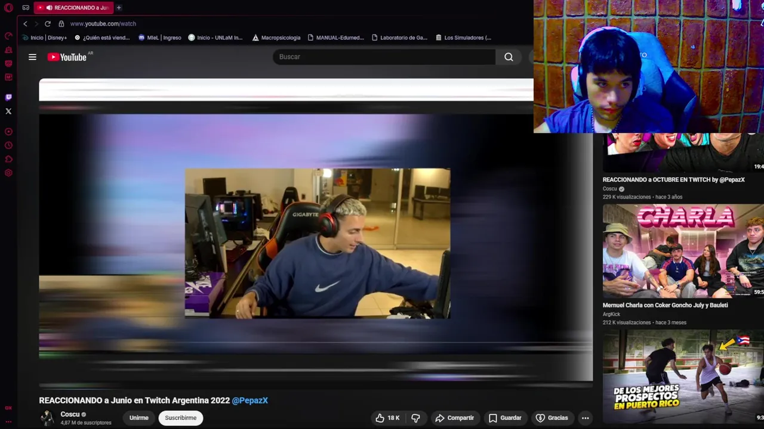The width and height of the screenshot is (764, 429).
Task: Open a new tab with plus button
Action: tap(119, 8)
